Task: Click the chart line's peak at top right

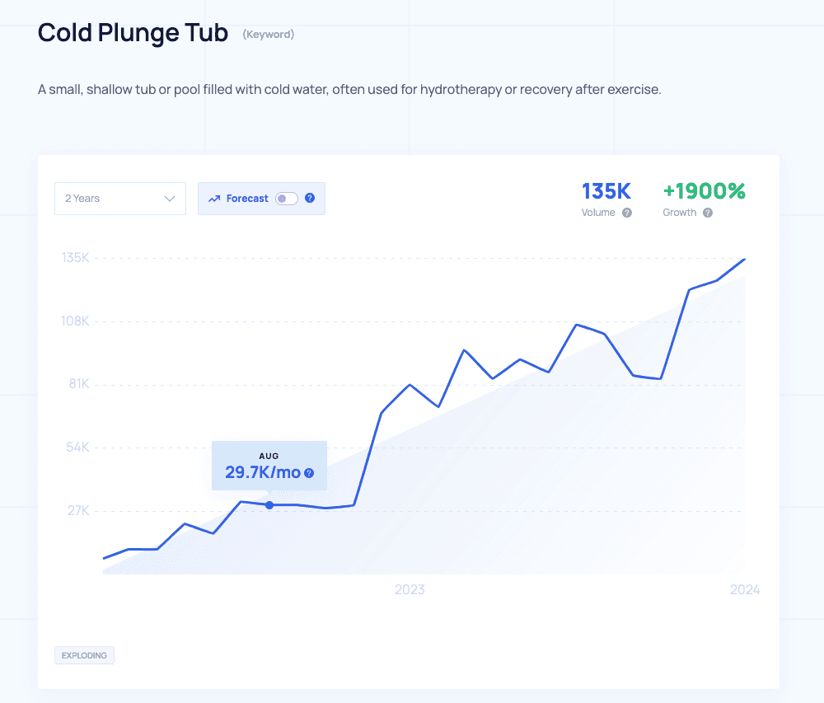Action: pyautogui.click(x=745, y=259)
